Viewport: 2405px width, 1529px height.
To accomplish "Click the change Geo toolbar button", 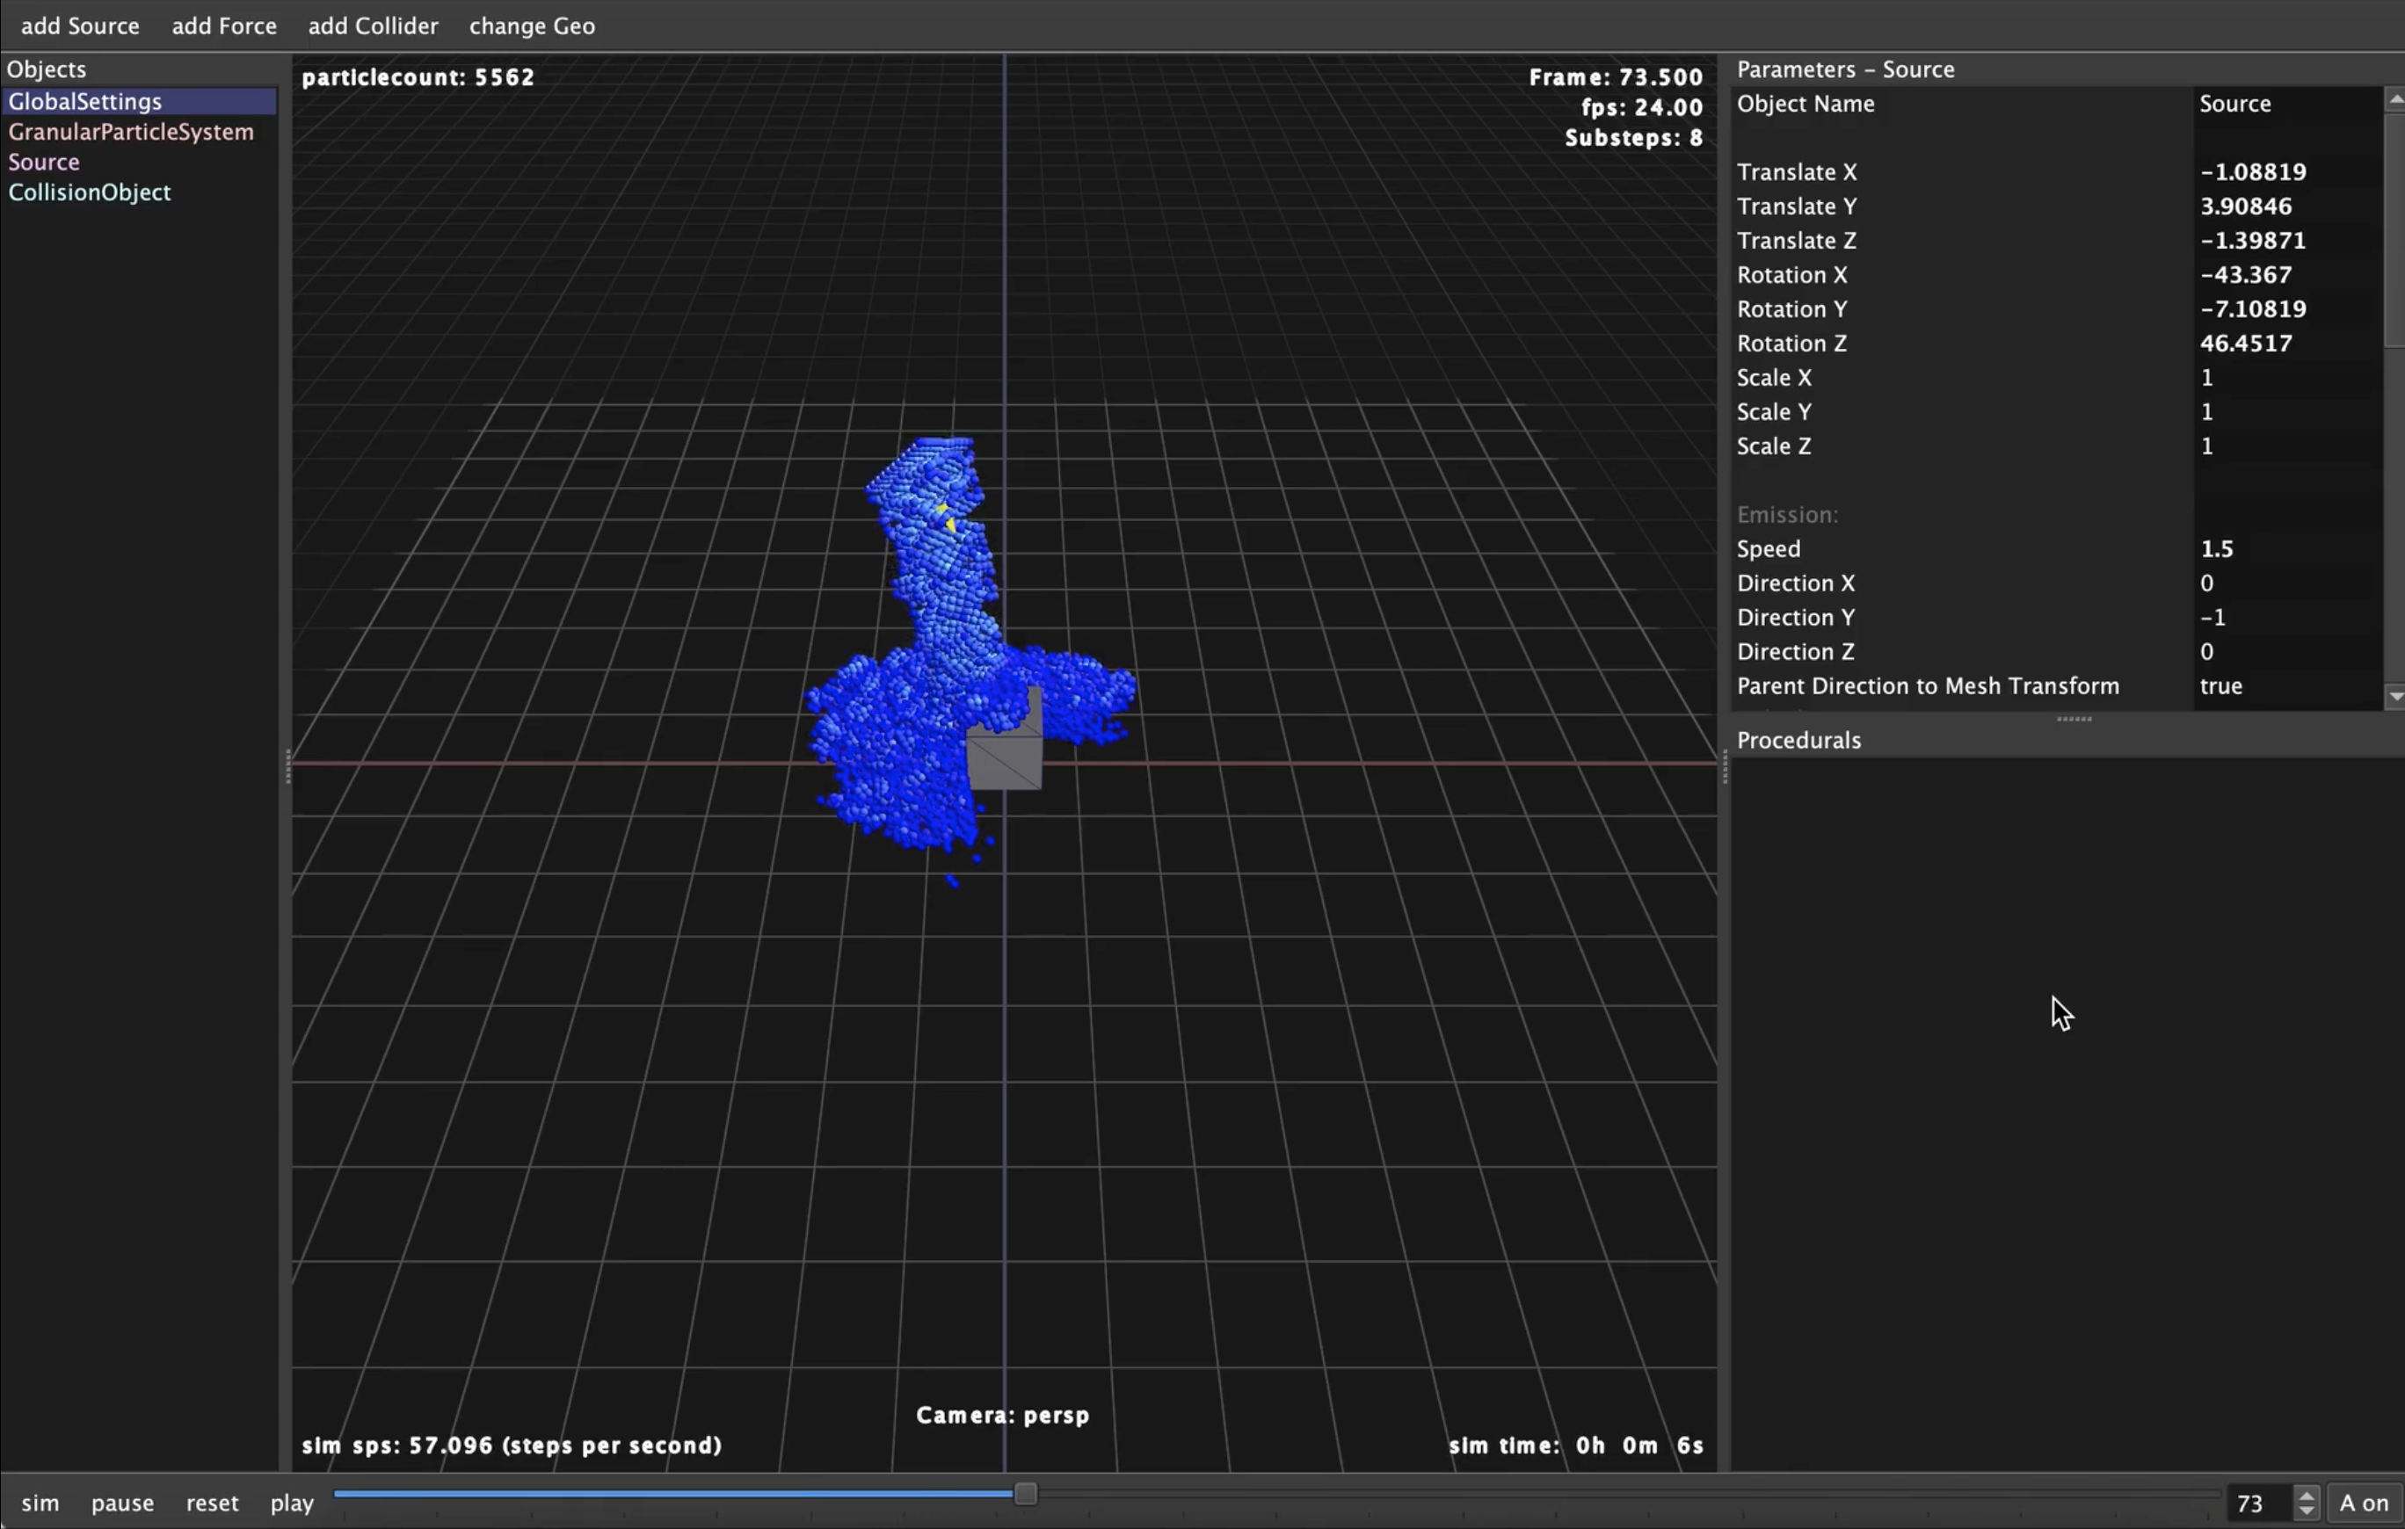I will click(531, 25).
